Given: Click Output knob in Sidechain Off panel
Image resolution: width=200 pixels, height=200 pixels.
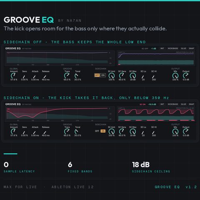Looking at the screenshot, I should click(x=185, y=76).
